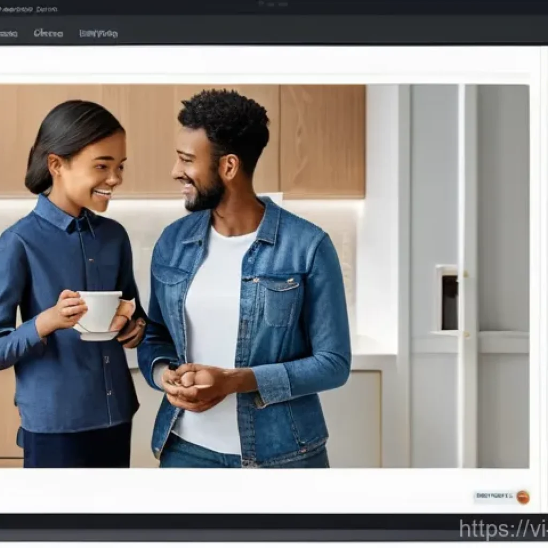This screenshot has height=548, width=548.
Task: Click the window title text in the title bar
Action: [29, 9]
